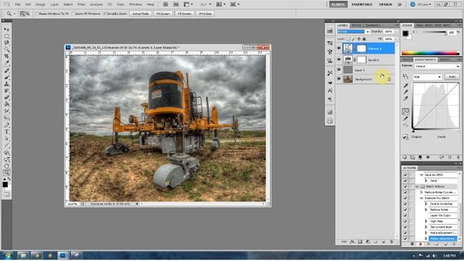Toggle Scrubby Zoom checkbox
Screen dimensions: 464x261
pos(104,14)
